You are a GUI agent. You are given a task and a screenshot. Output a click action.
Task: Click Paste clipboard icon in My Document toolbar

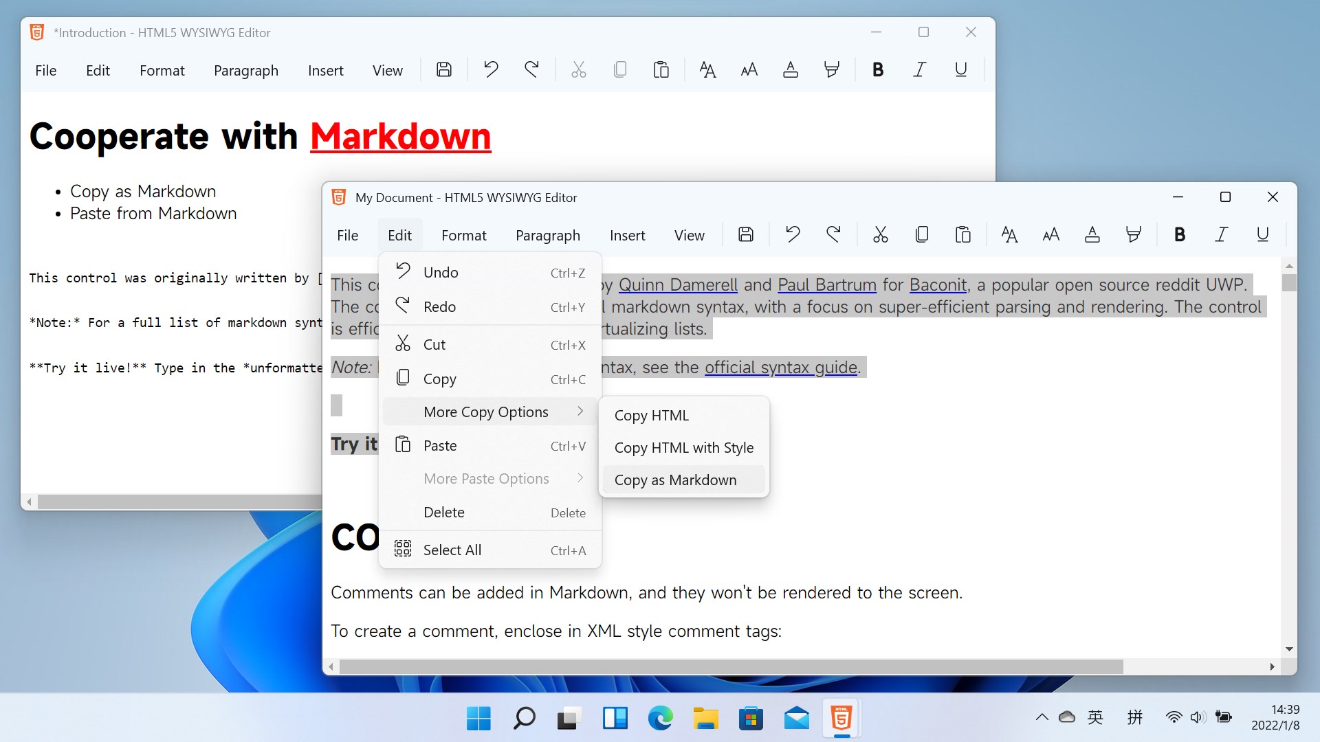963,235
